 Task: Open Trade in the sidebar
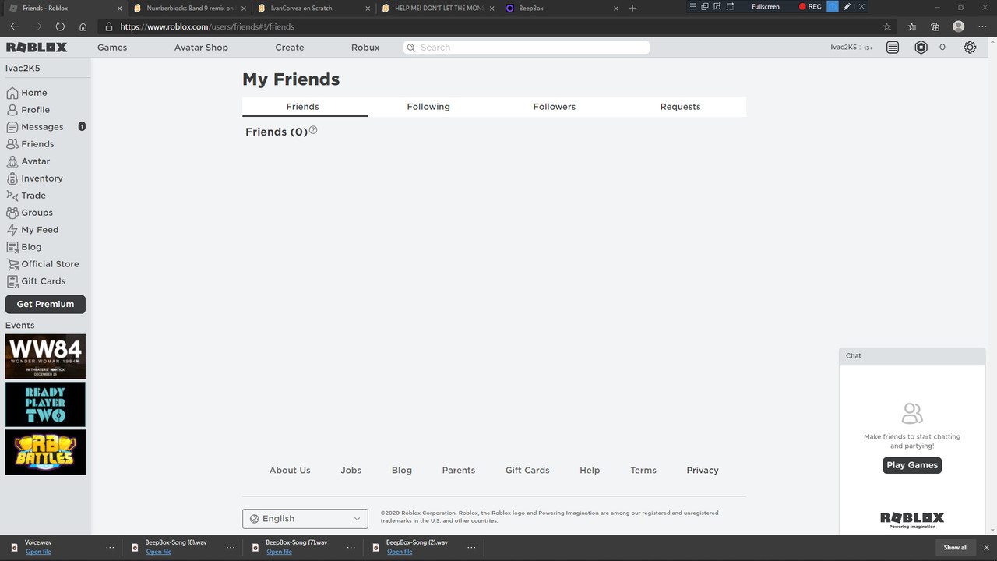26,196
